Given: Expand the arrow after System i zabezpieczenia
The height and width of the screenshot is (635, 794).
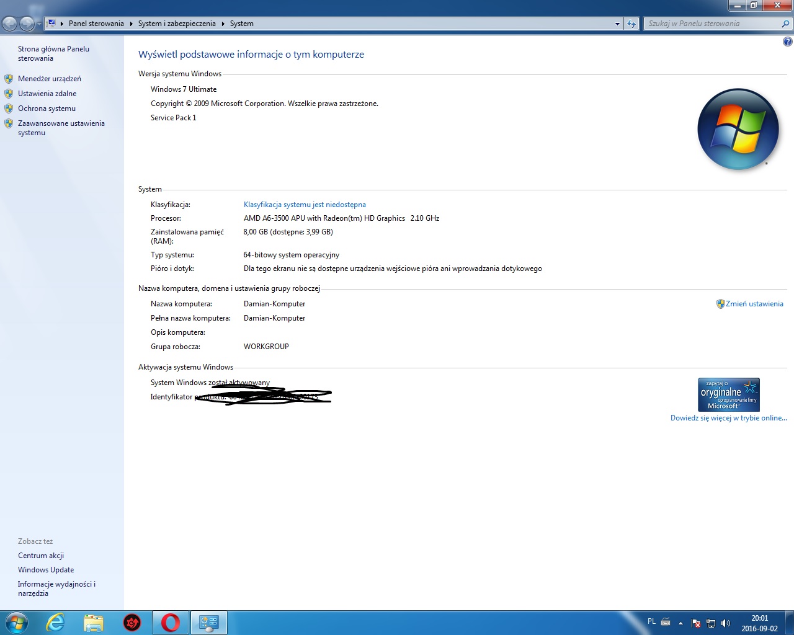Looking at the screenshot, I should pos(223,24).
